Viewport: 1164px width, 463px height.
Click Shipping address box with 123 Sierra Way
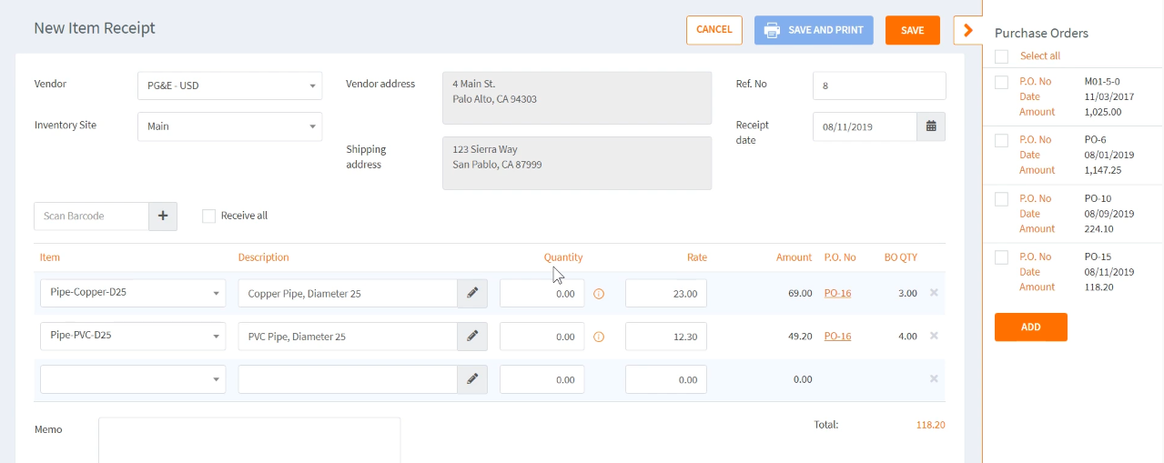[x=577, y=163]
